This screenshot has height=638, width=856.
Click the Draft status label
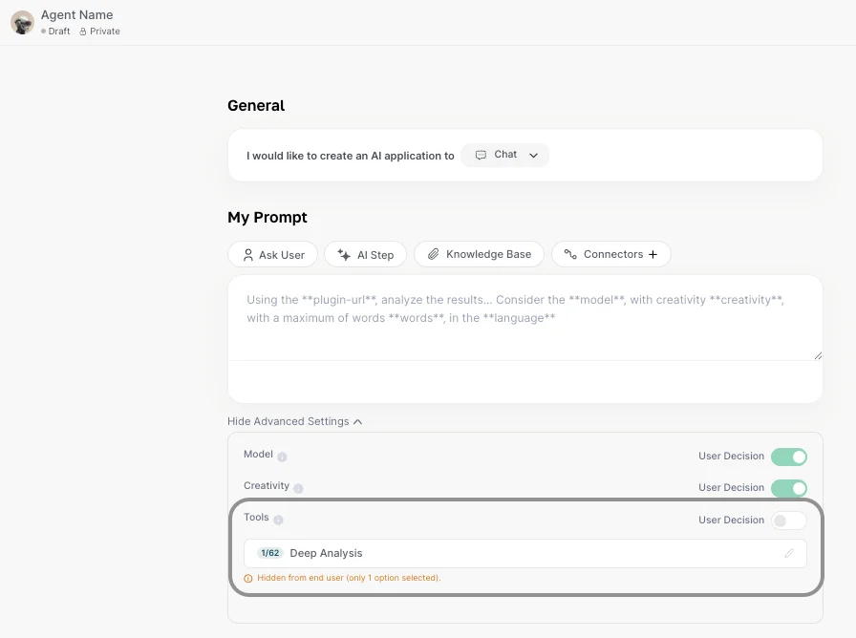pos(59,32)
